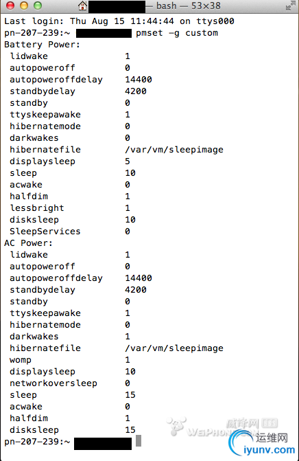This screenshot has width=299, height=461.
Task: Click the gray terminal cursor block
Action: pyautogui.click(x=139, y=441)
